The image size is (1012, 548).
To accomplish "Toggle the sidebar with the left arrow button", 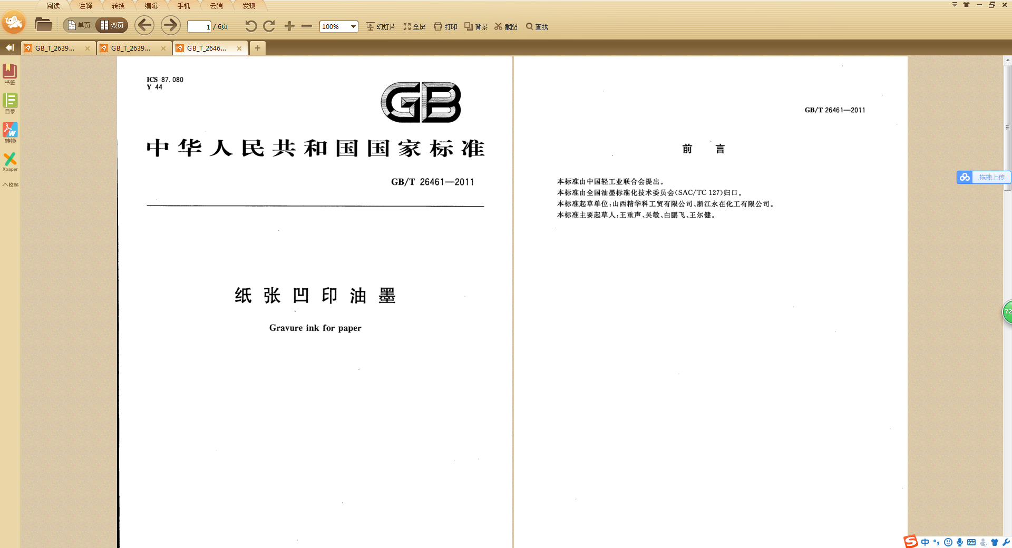I will pyautogui.click(x=9, y=48).
